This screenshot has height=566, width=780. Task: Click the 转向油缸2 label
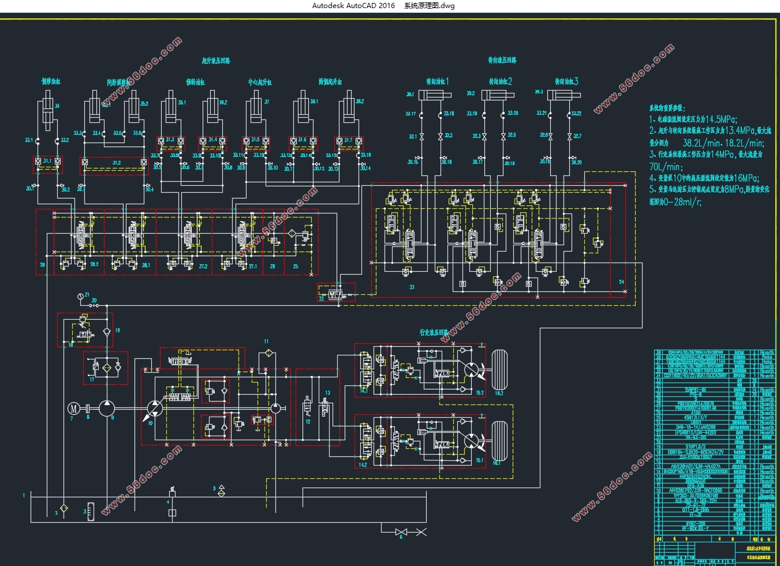(501, 81)
